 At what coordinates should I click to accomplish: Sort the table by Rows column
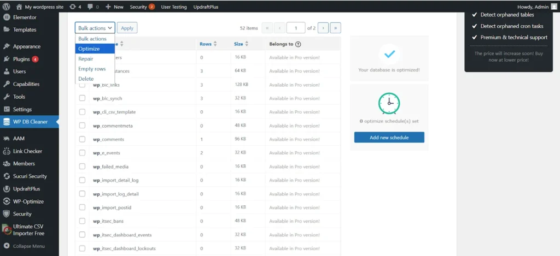point(208,44)
